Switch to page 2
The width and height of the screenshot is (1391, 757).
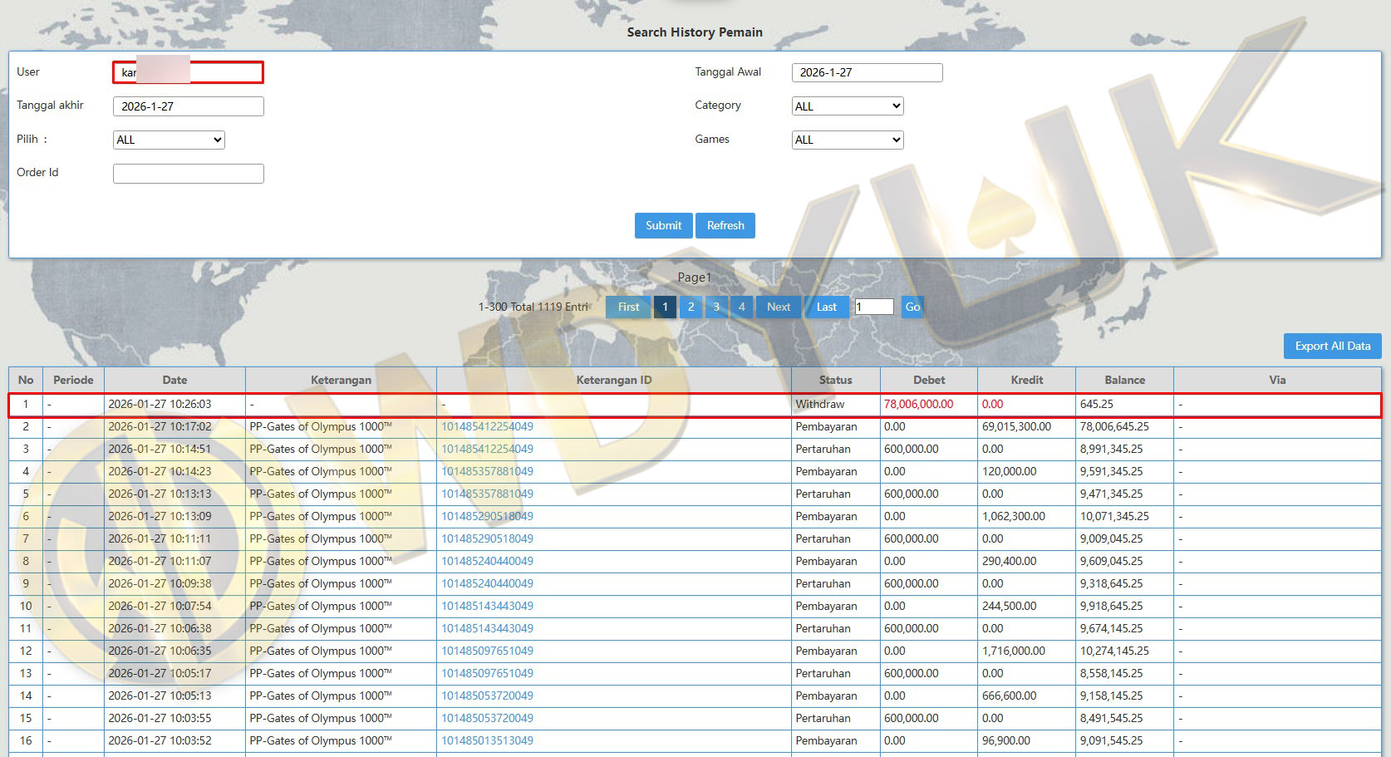pyautogui.click(x=691, y=307)
